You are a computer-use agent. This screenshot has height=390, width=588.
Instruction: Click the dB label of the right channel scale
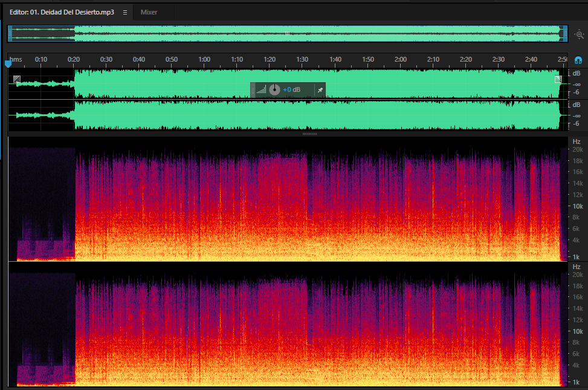577,105
